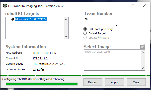Image resolution: width=151 pixels, height=90 pixels.
Task: Select NI-roboRIO2-0-03249427 target
Action: [x=31, y=19]
